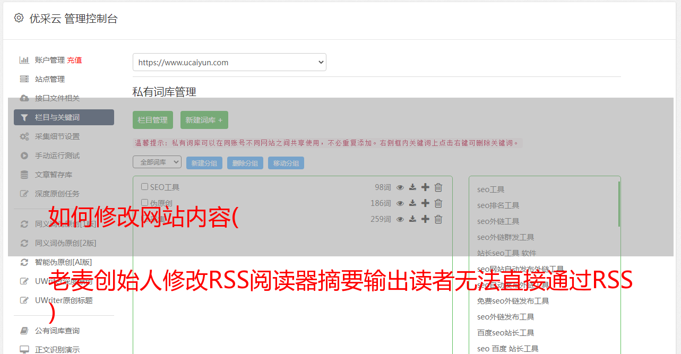Click the 手动运行测试 play icon
The image size is (681, 354).
(24, 156)
